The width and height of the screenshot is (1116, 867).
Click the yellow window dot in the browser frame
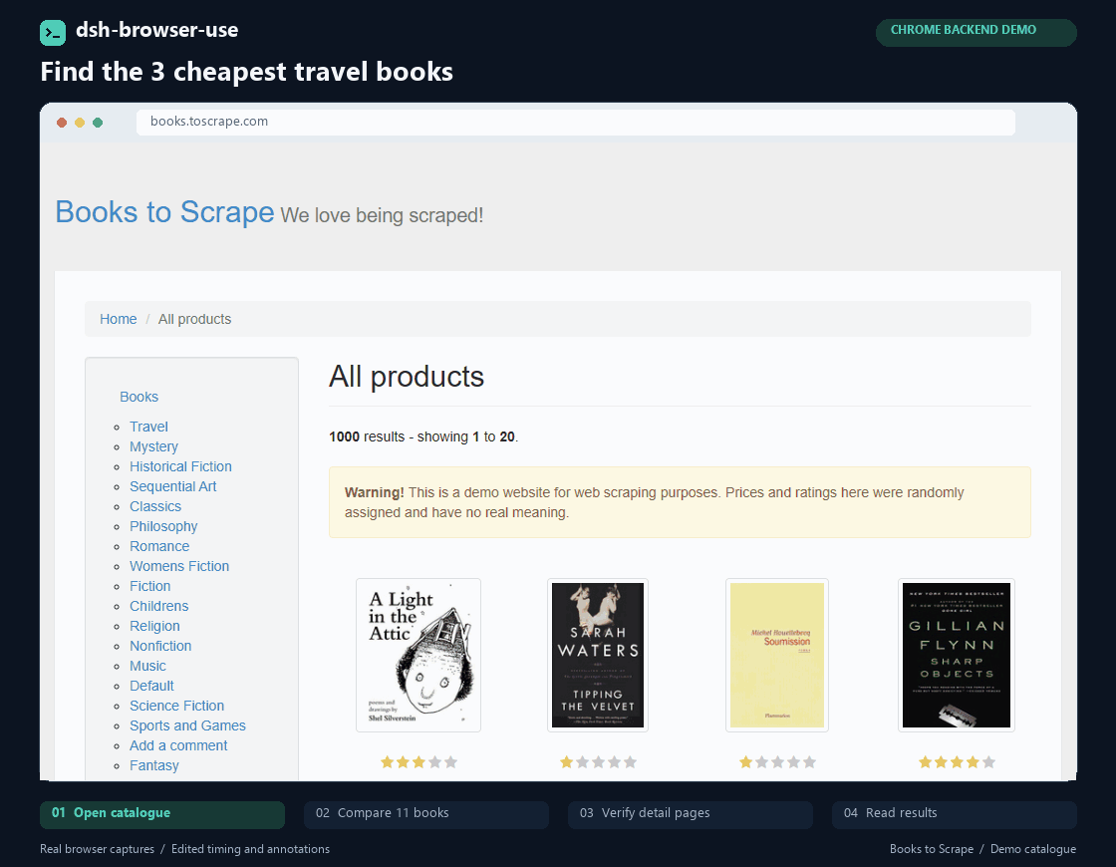point(80,123)
